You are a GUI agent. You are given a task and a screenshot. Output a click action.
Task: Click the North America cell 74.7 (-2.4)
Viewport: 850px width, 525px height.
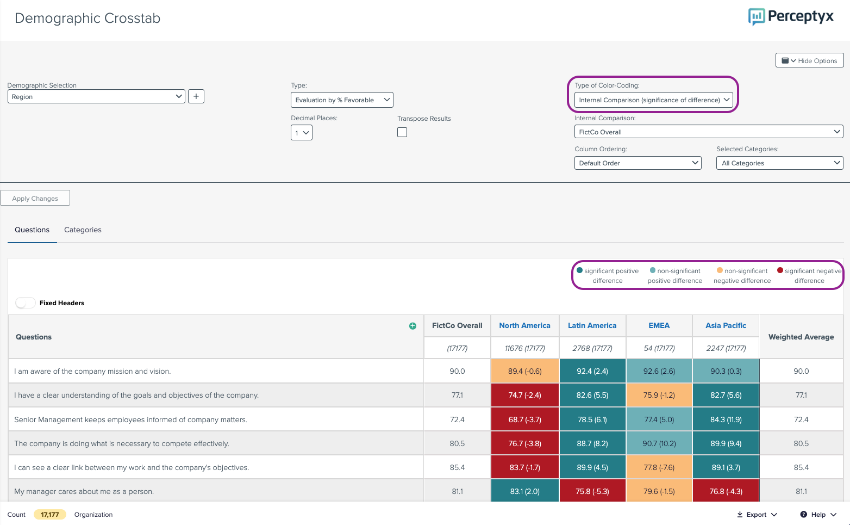pyautogui.click(x=525, y=395)
